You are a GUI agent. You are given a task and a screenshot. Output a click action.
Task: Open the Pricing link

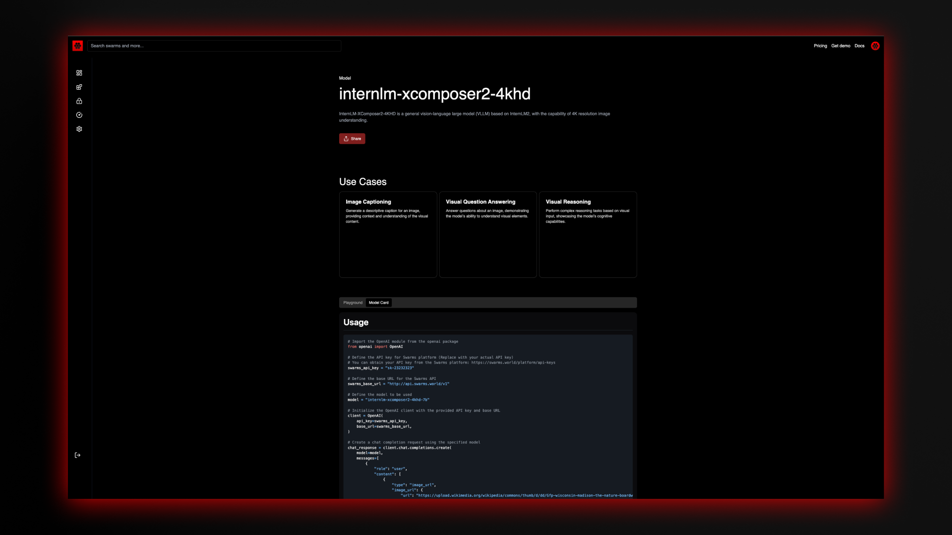pos(820,46)
